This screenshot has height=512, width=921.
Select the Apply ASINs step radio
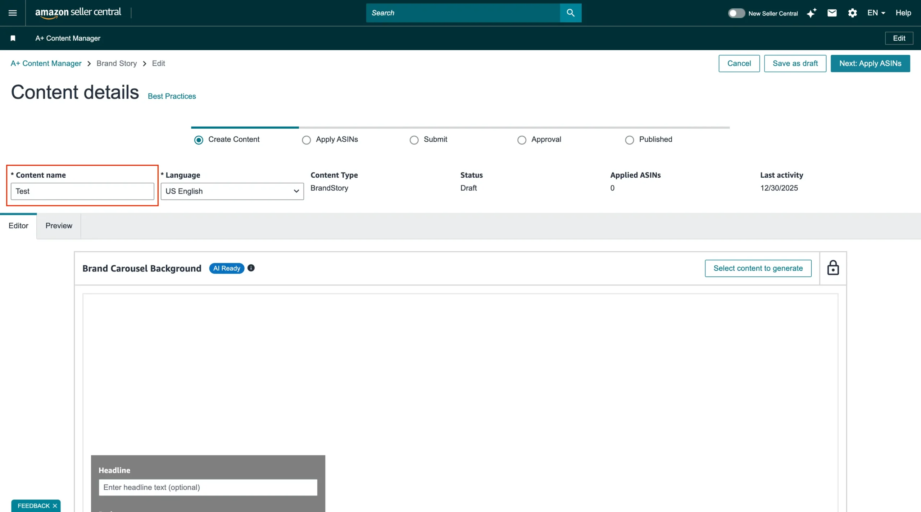tap(306, 140)
